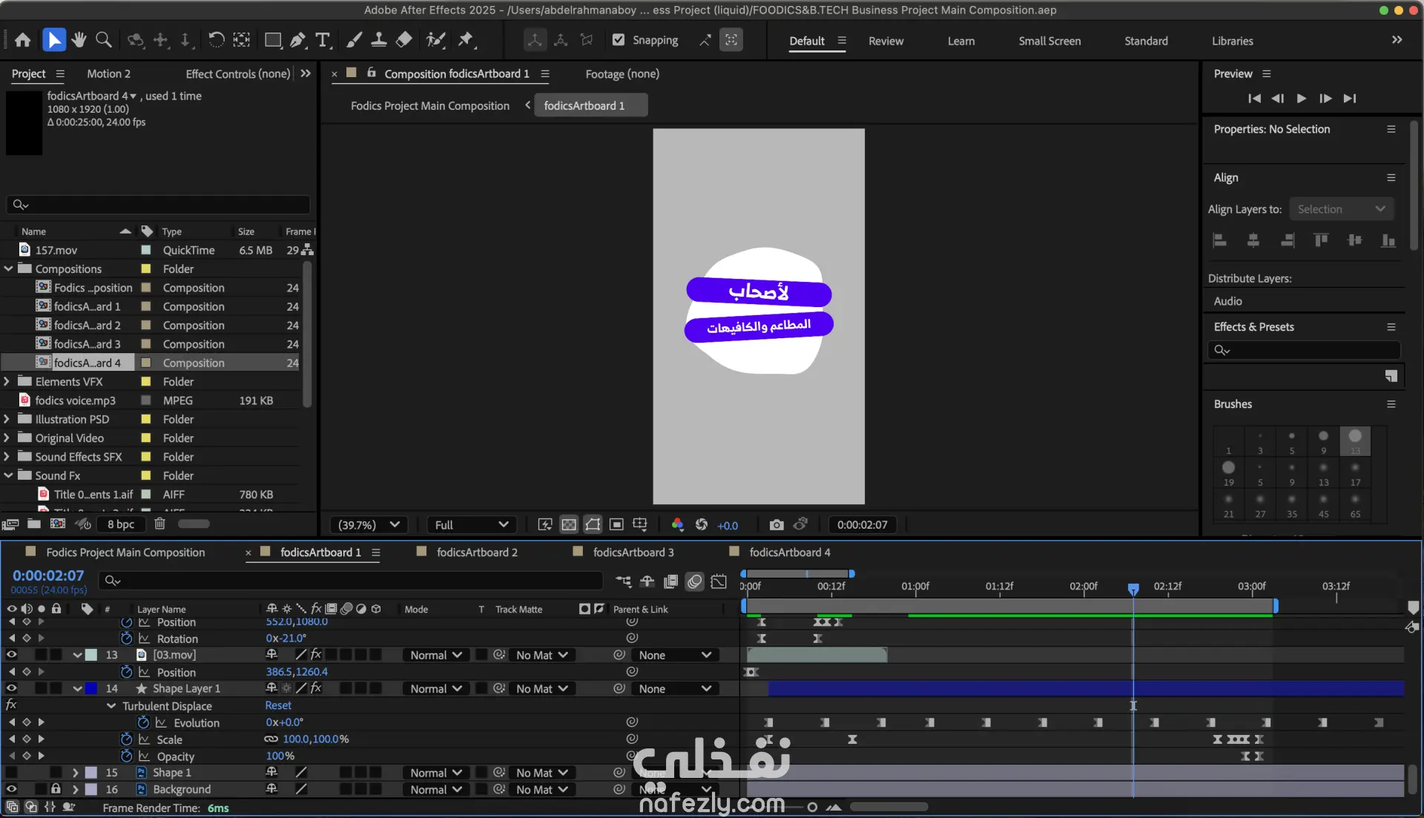Select the Pen tool

297,40
